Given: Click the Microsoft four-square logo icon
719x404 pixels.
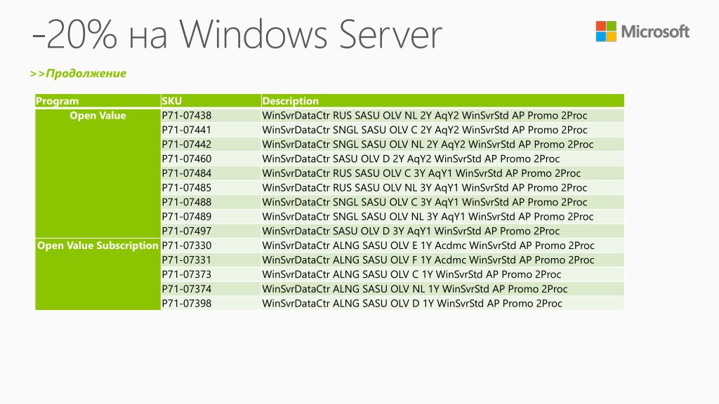Looking at the screenshot, I should (x=606, y=31).
